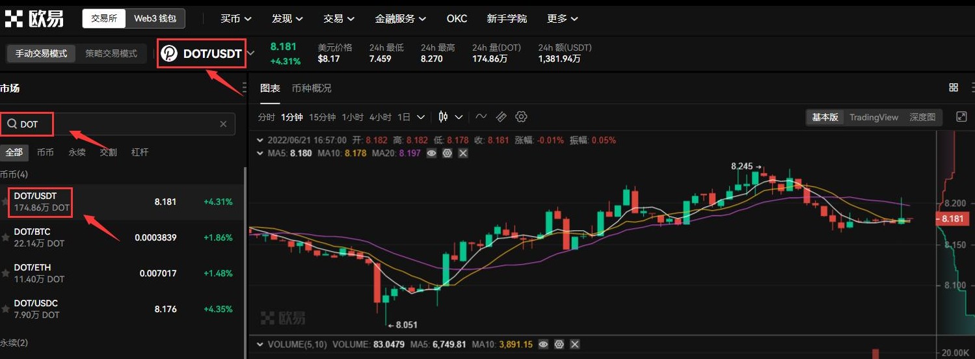The width and height of the screenshot is (975, 359).
Task: Collapse the MA5 indicator line chevron
Action: (260, 153)
